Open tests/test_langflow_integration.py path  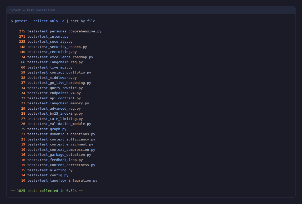[62, 181]
